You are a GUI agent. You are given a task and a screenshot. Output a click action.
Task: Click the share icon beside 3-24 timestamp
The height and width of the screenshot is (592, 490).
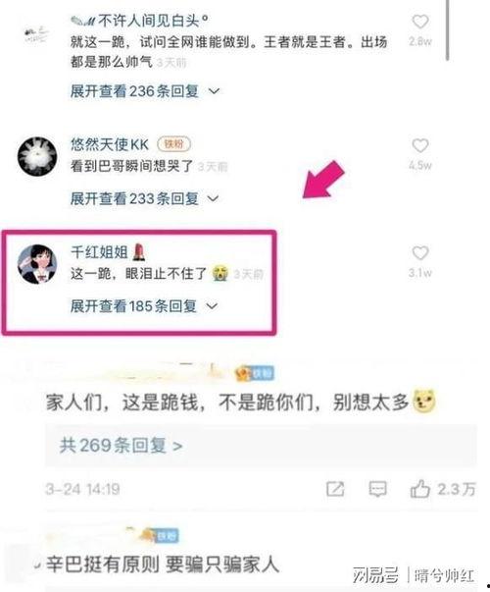335,489
